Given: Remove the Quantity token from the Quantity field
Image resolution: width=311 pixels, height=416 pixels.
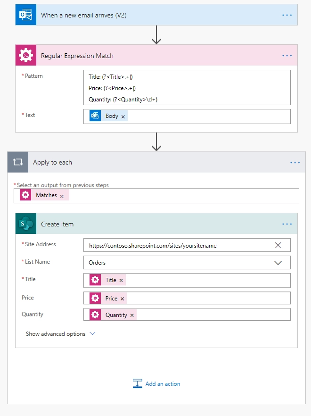Looking at the screenshot, I should pyautogui.click(x=132, y=315).
